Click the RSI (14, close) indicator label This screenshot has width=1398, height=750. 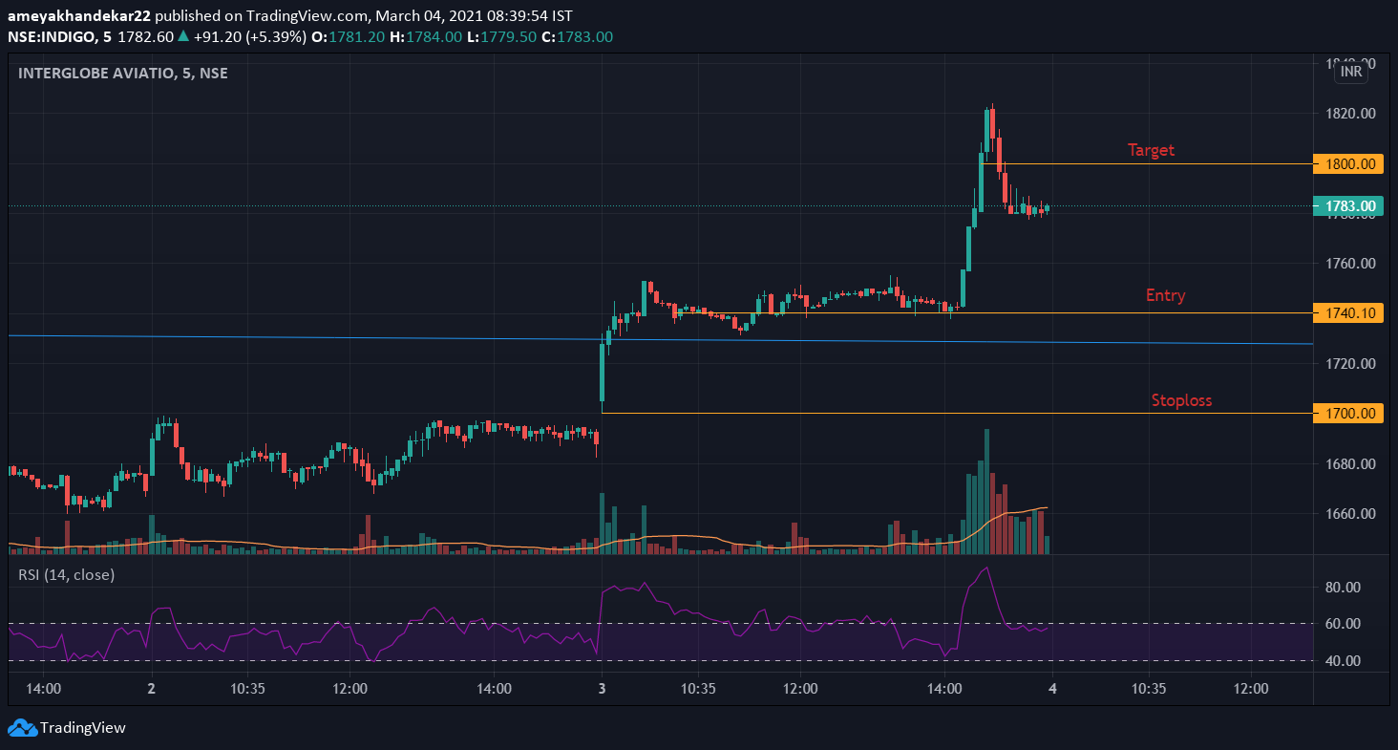coord(66,574)
